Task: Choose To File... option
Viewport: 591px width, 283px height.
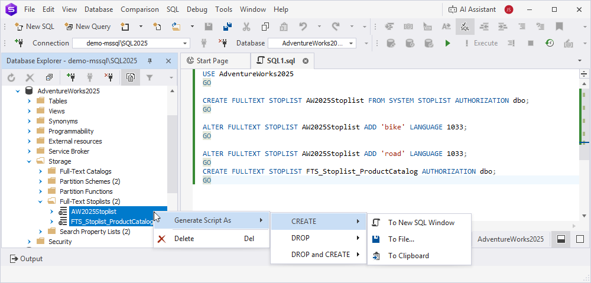Action: 419,239
